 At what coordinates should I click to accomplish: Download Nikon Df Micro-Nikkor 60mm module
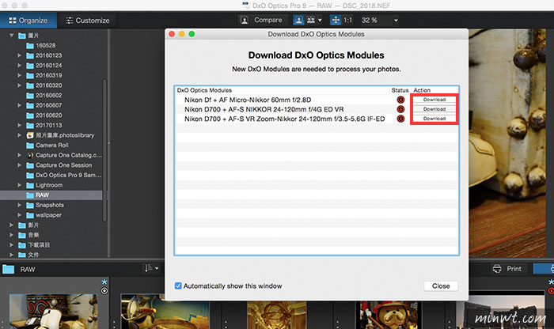tap(434, 100)
